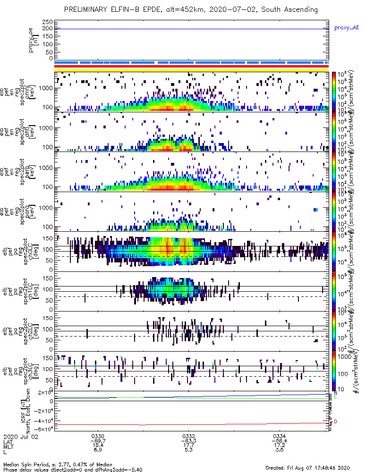This screenshot has height=472, width=366.
Task: Click the bottom color bar labeled 1000
Action: [334, 371]
